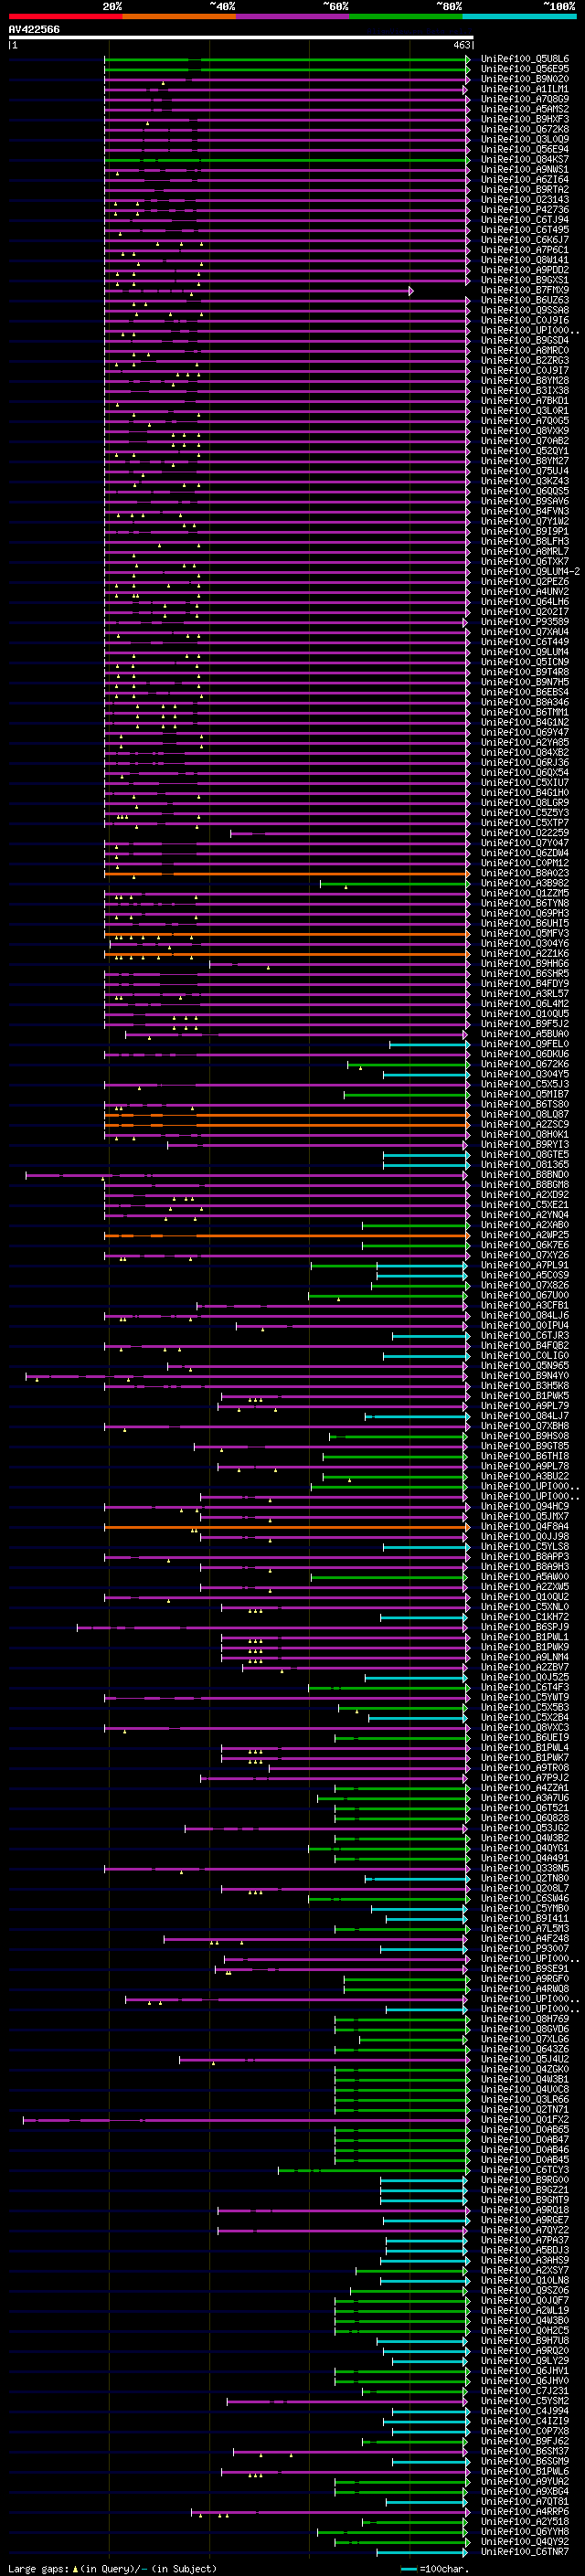Click the red 20% identity legend segment
This screenshot has height=2576, width=585.
66,16
